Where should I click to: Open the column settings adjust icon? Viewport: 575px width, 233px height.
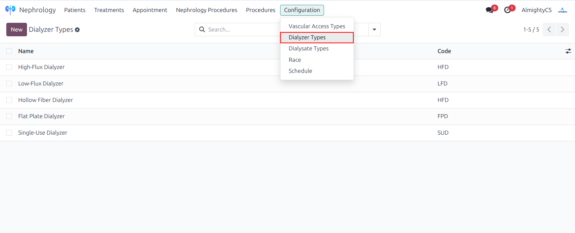(568, 51)
